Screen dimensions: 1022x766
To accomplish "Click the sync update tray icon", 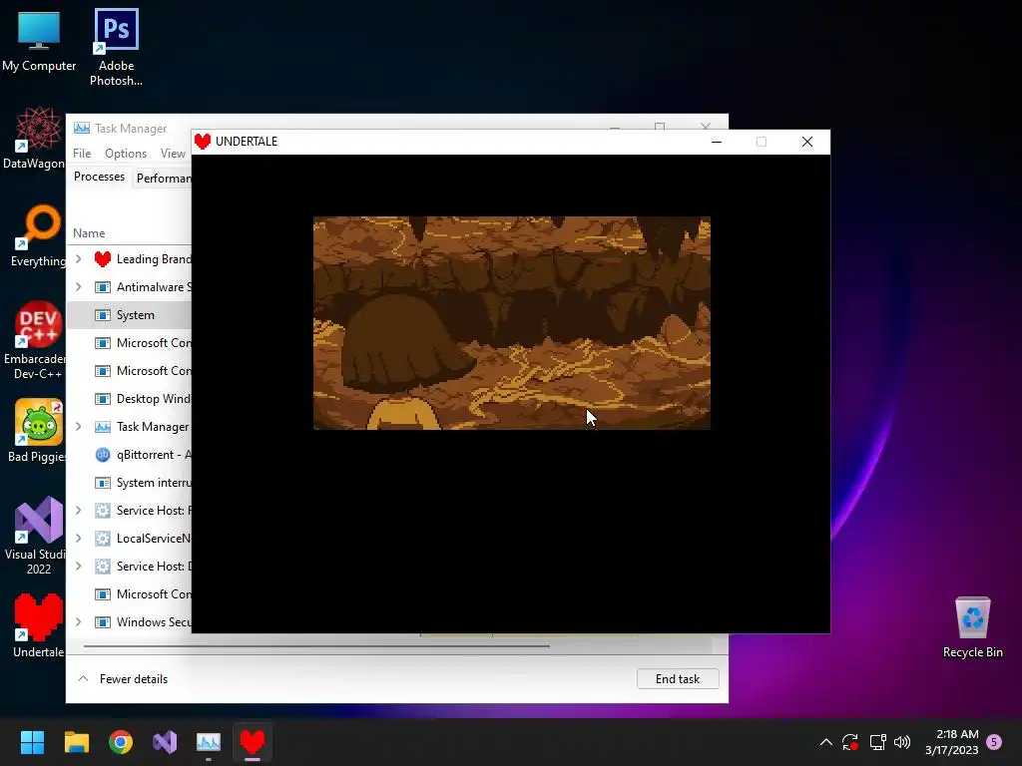I will [x=850, y=742].
